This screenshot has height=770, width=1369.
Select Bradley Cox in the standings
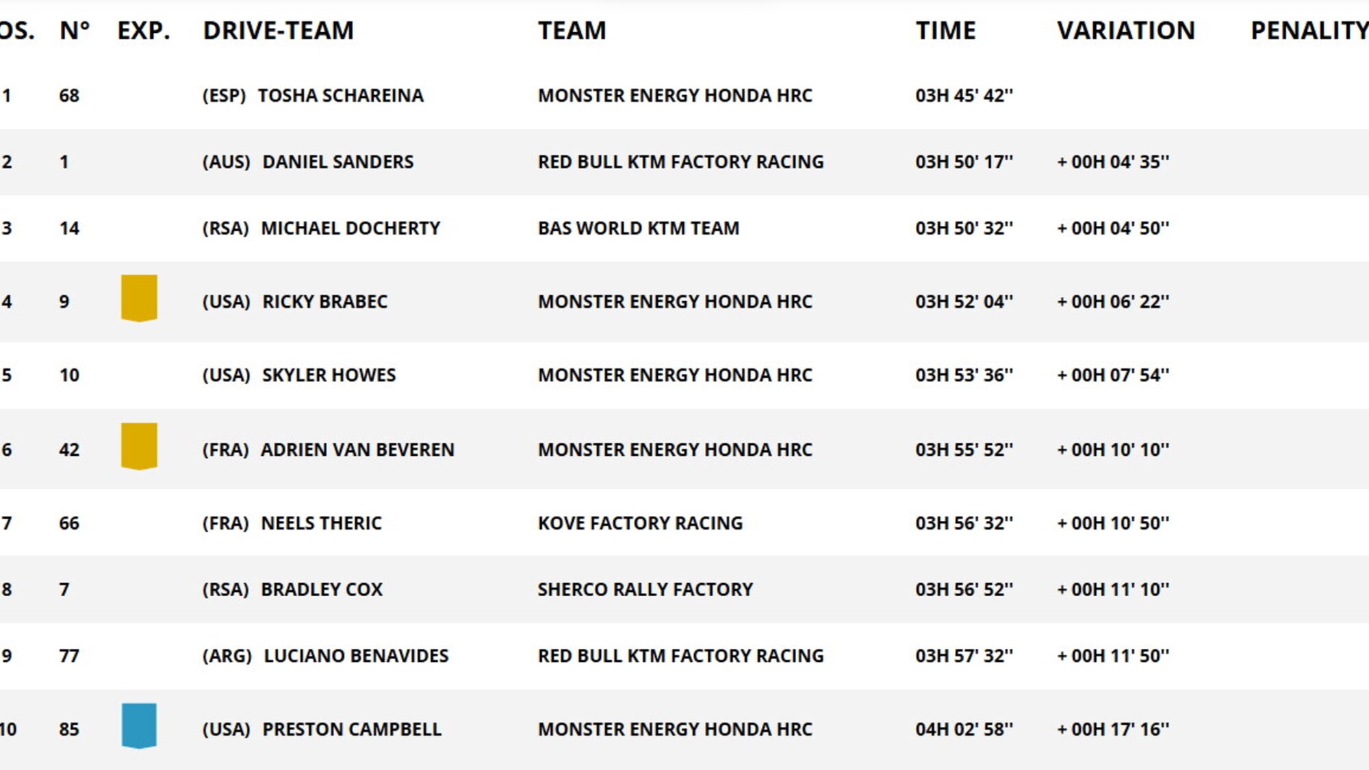(x=322, y=589)
